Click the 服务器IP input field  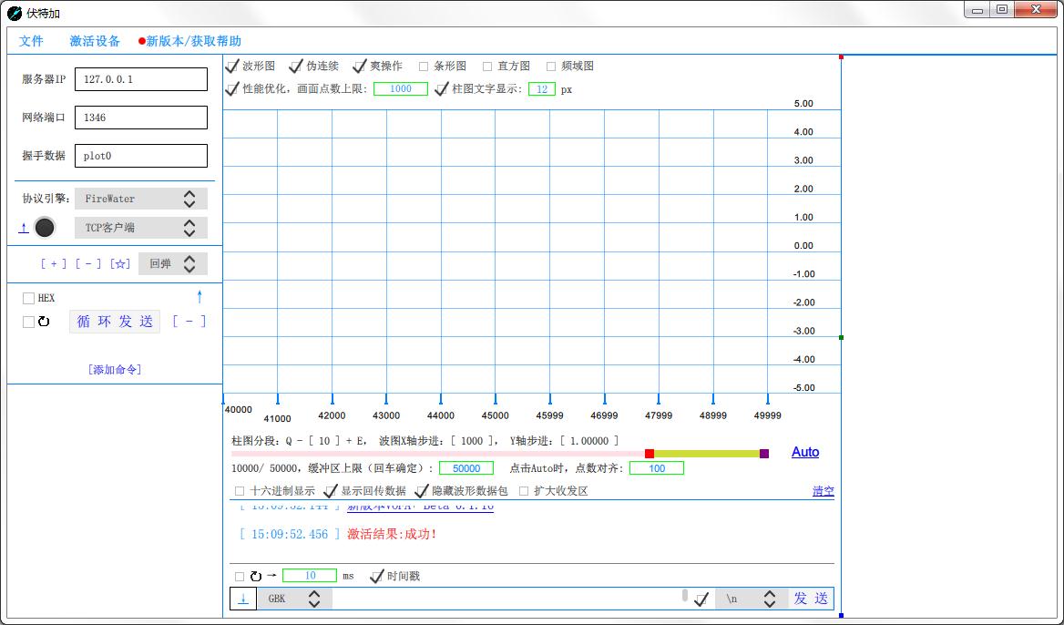tap(141, 79)
